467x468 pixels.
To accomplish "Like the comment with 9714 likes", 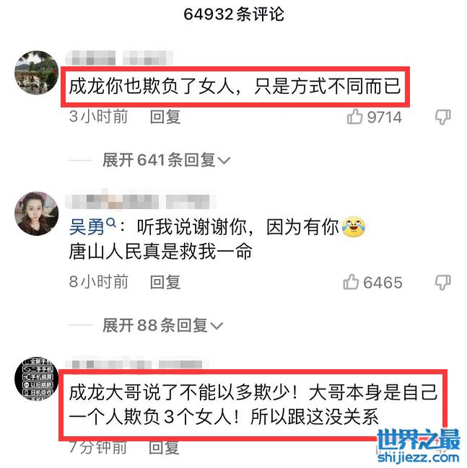I will coord(354,116).
